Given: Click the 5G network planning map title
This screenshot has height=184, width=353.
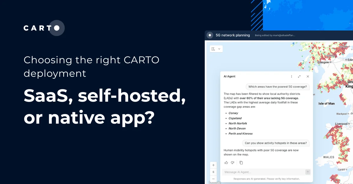Looking at the screenshot, I should tap(233, 35).
